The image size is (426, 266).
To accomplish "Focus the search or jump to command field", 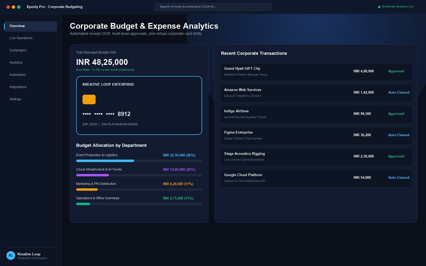I will [213, 7].
